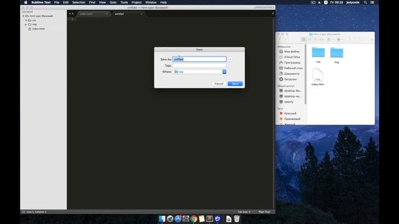399x224 pixels.
Task: Open Notification Center in menu bar
Action: (372, 2)
